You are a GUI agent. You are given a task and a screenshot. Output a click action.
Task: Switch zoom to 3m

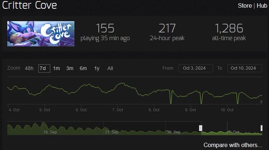pyautogui.click(x=70, y=68)
